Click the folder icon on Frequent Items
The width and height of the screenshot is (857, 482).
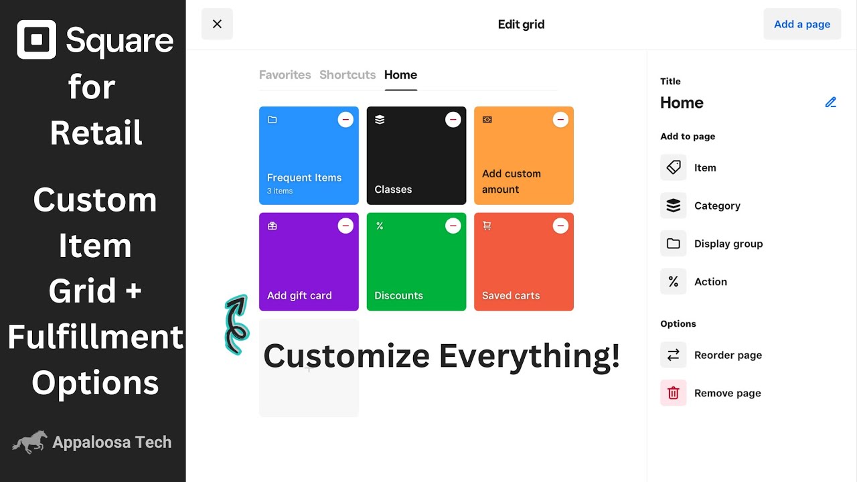click(272, 120)
